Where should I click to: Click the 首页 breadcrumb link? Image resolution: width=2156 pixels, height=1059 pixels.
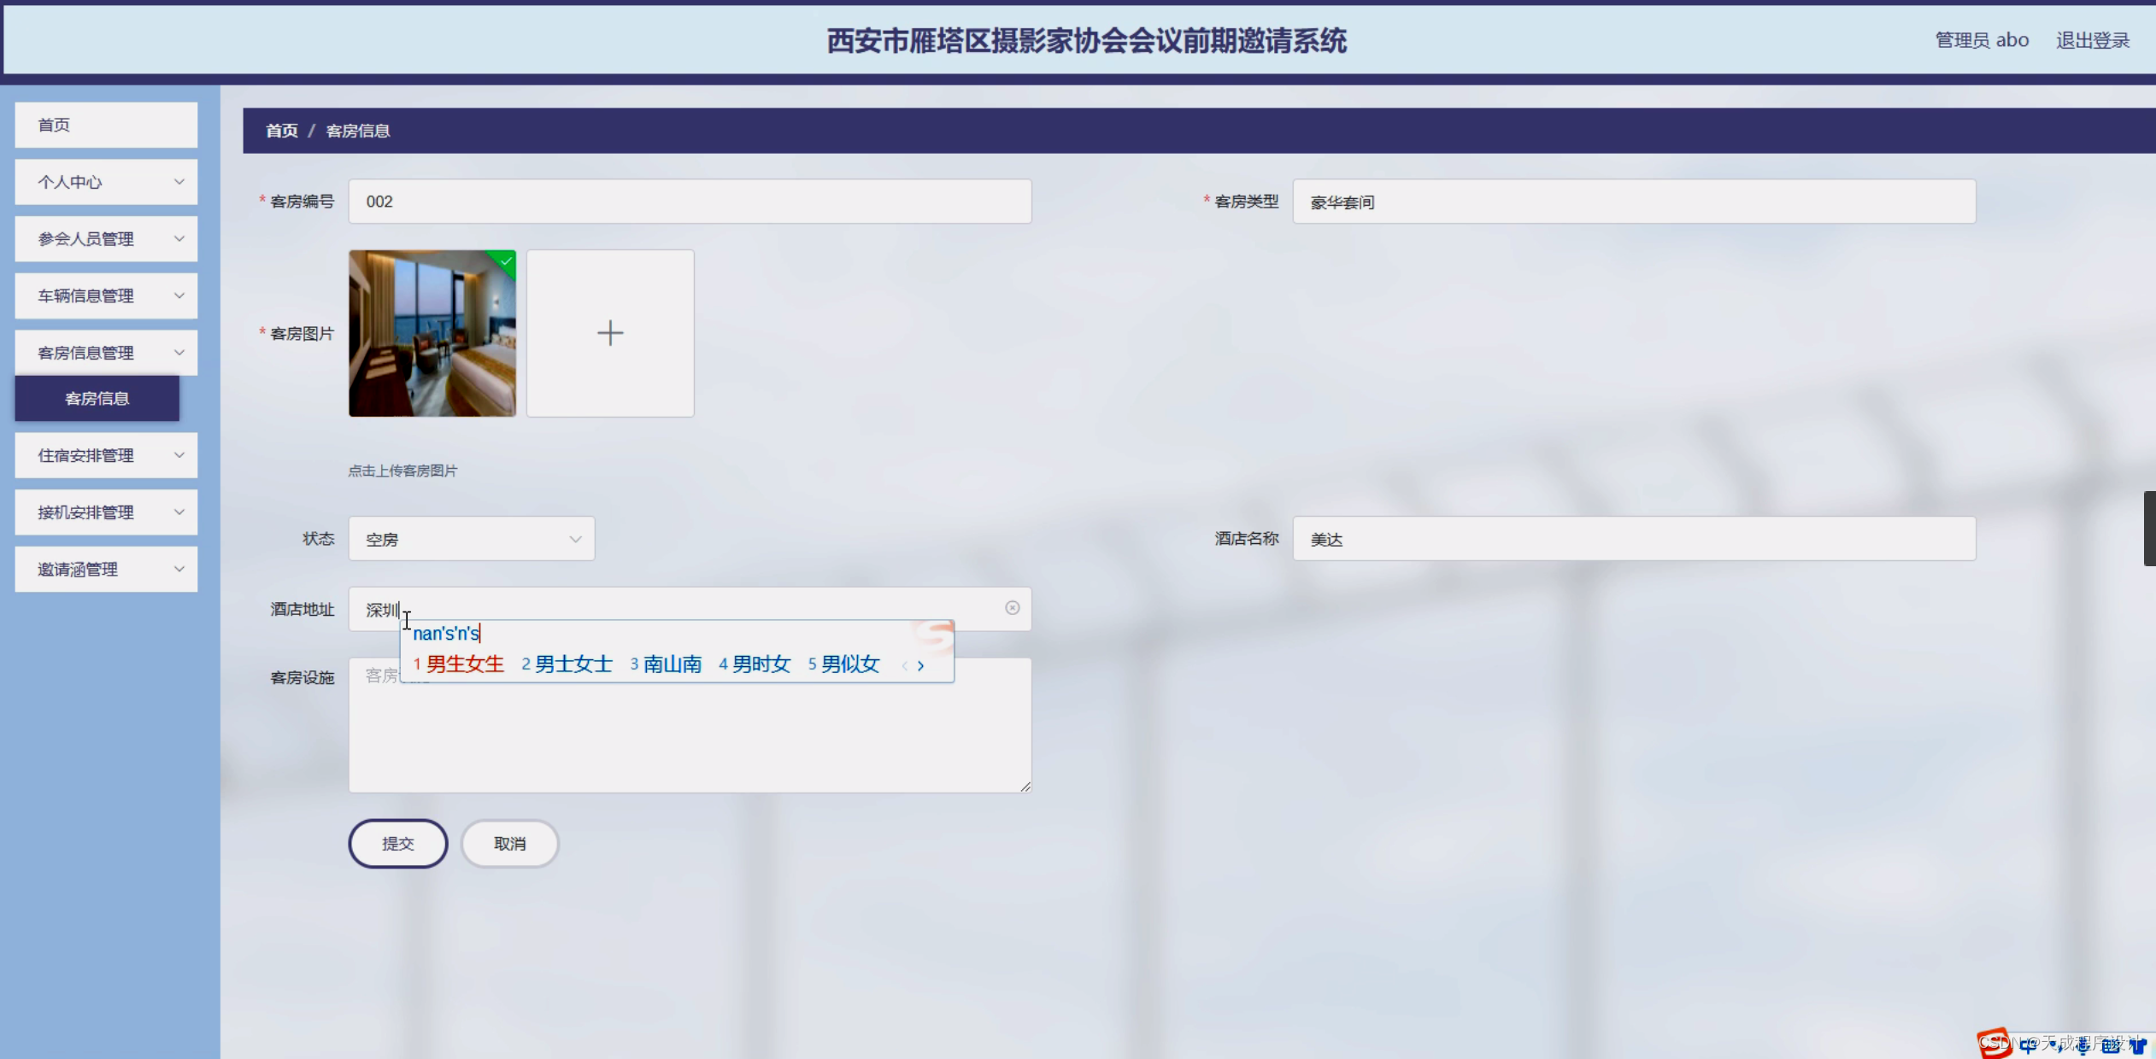point(280,131)
